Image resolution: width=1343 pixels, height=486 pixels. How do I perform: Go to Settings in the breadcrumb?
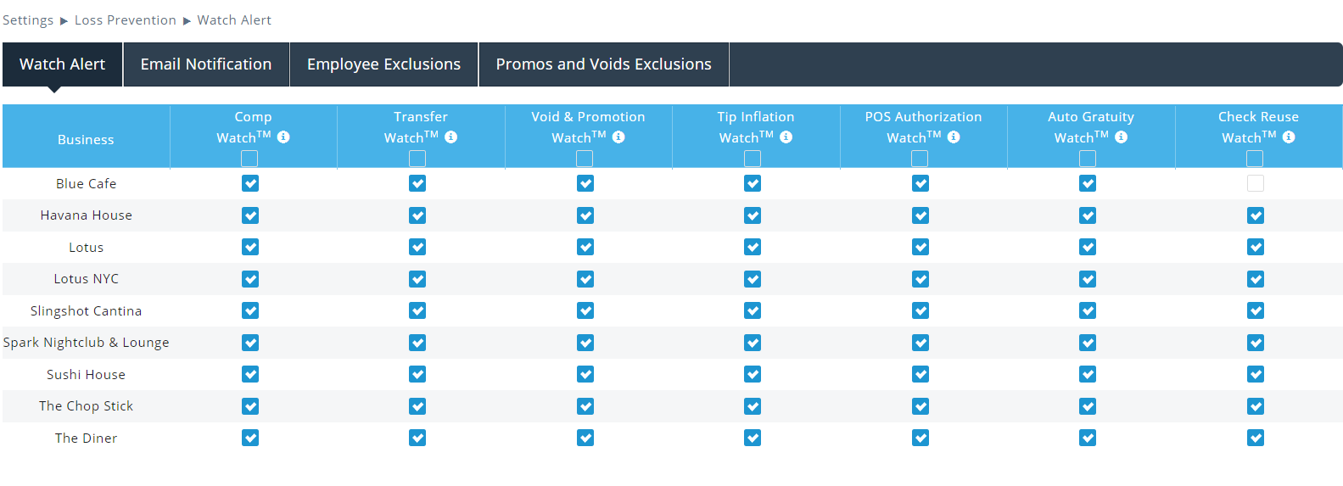click(x=28, y=20)
